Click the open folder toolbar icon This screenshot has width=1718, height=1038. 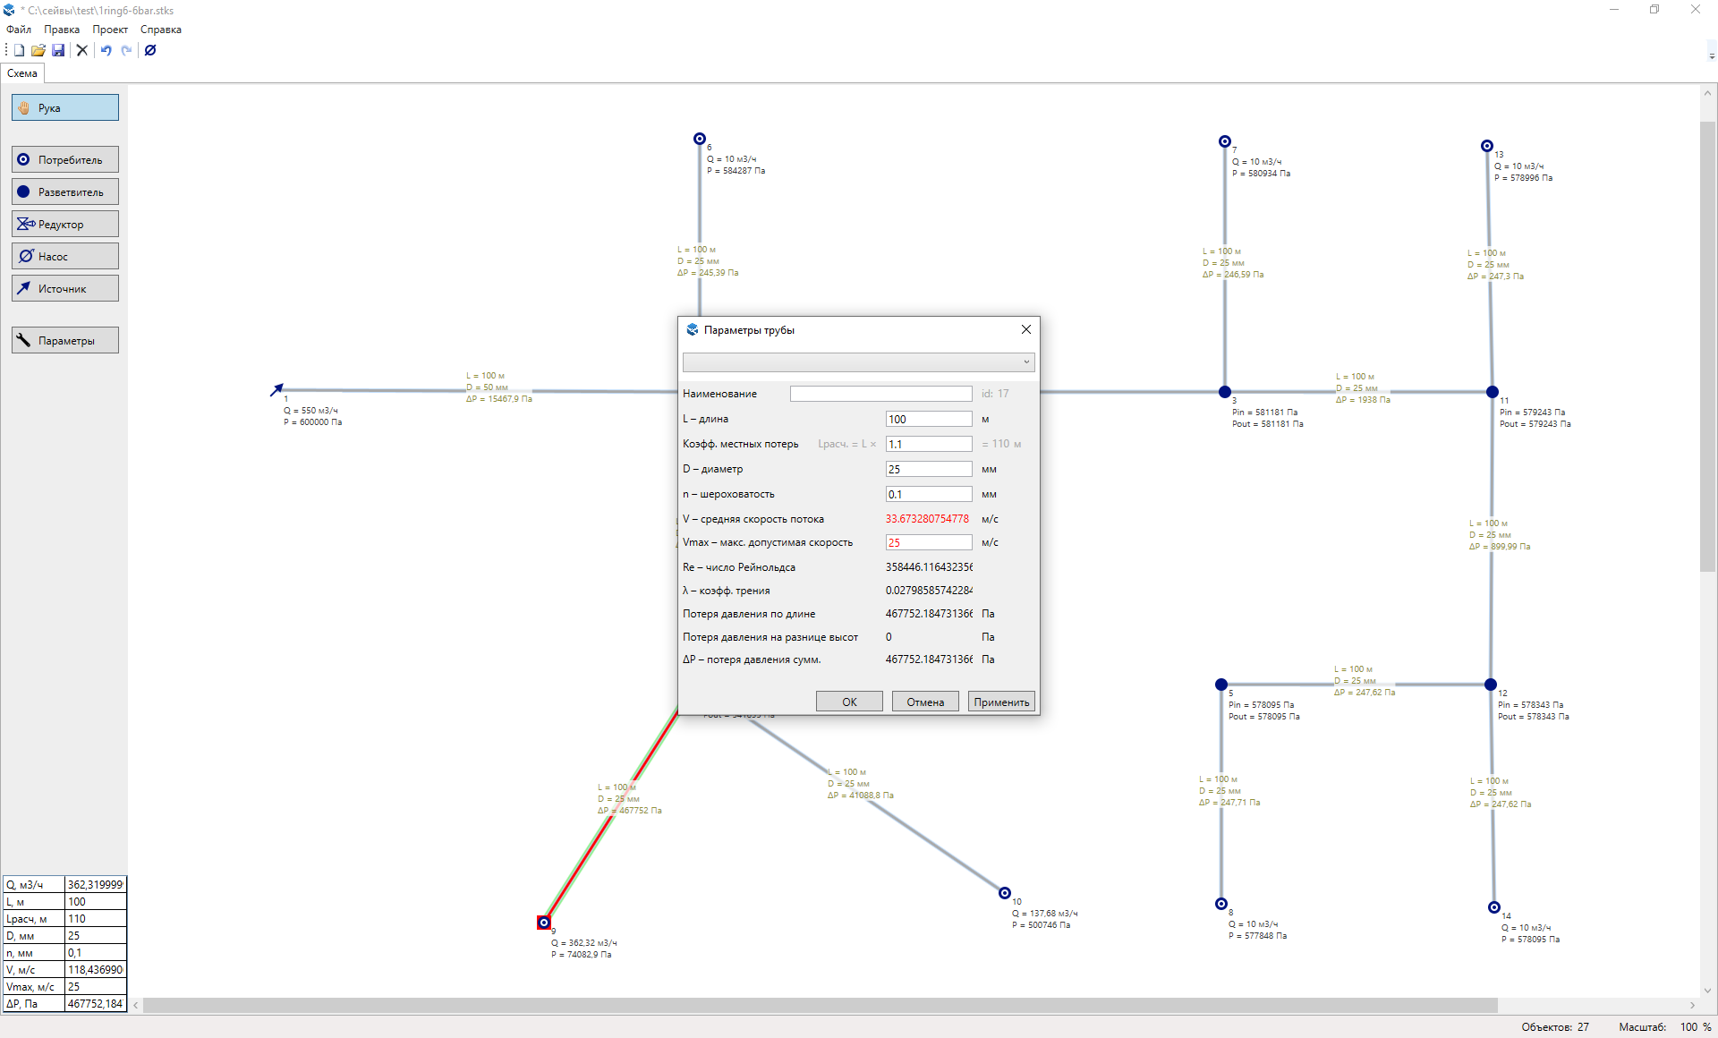pos(38,50)
